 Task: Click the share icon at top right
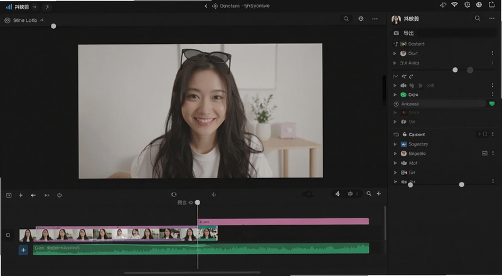(492, 4)
